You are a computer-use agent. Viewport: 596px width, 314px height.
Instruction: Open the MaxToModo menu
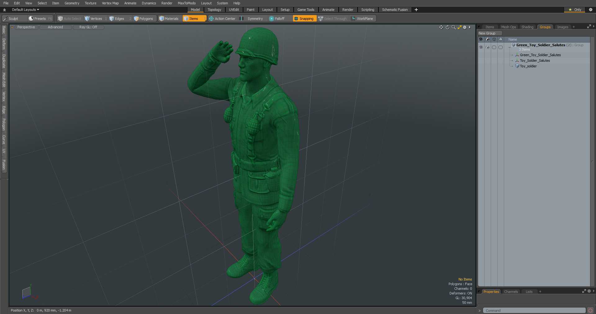(x=187, y=3)
